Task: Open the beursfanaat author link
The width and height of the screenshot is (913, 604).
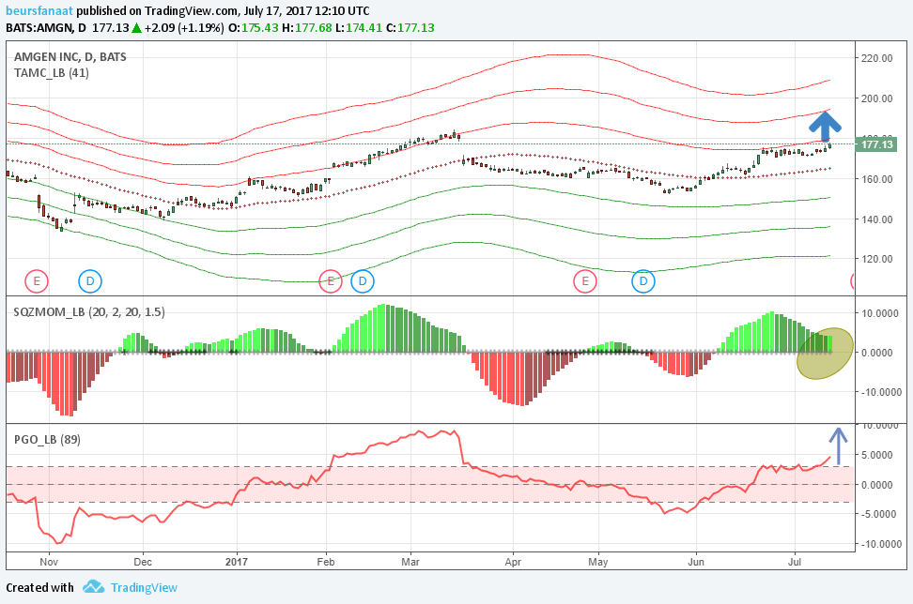Action: click(x=39, y=10)
